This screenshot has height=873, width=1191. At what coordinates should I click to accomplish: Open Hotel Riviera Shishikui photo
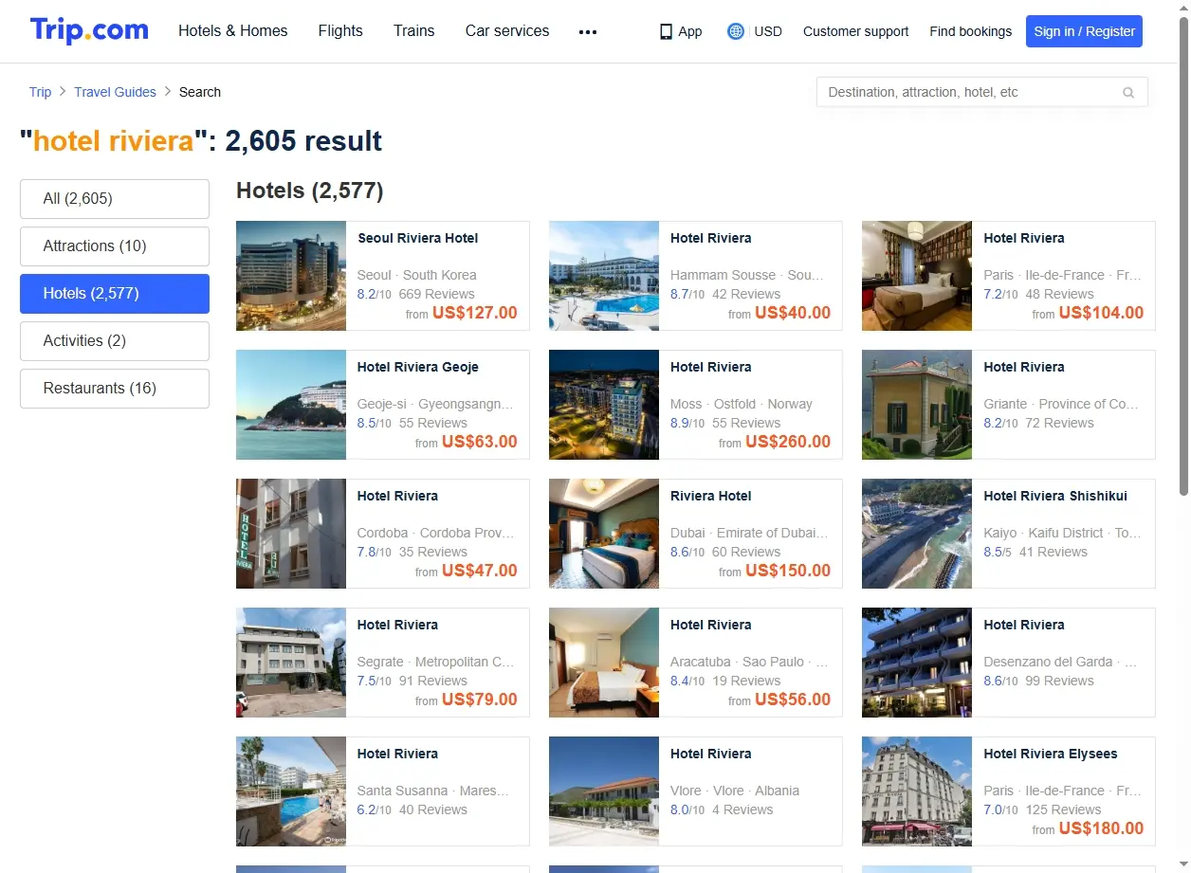click(x=917, y=534)
